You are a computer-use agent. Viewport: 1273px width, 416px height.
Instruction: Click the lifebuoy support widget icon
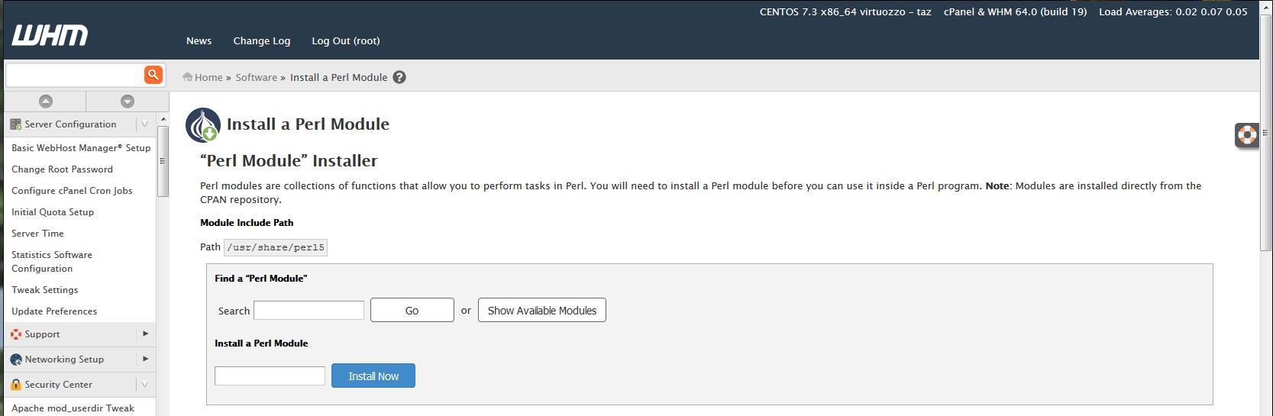[x=1246, y=135]
